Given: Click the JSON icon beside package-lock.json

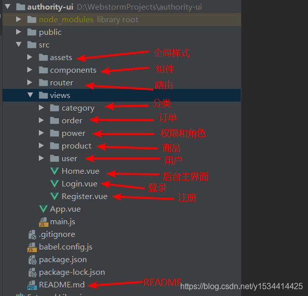Looking at the screenshot, I should (33, 272).
